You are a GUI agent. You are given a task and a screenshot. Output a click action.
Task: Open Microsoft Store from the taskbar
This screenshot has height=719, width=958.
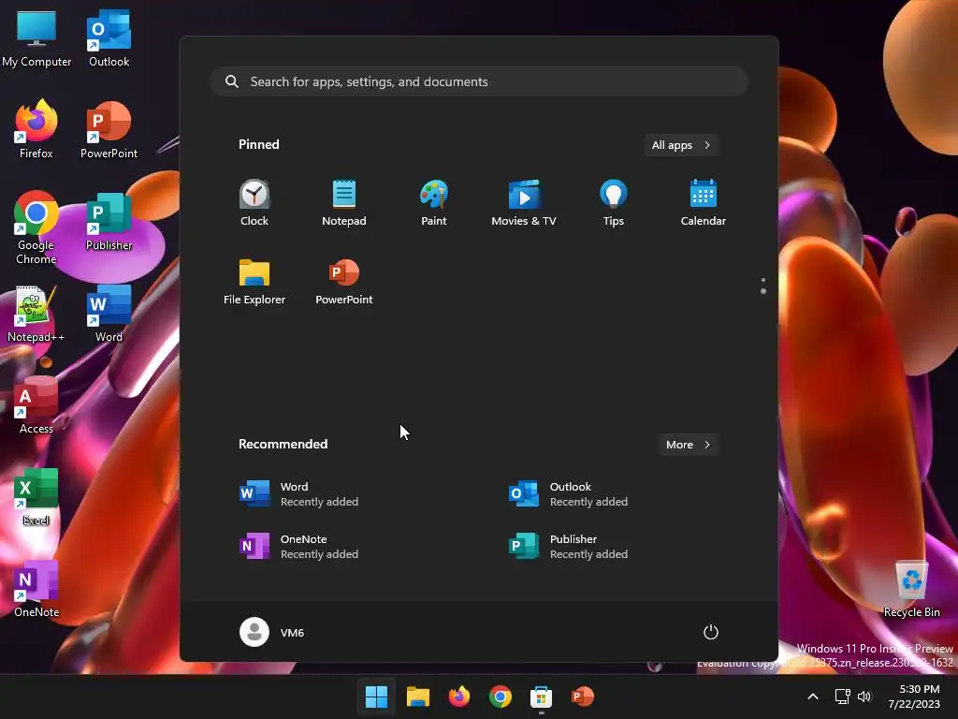(542, 697)
